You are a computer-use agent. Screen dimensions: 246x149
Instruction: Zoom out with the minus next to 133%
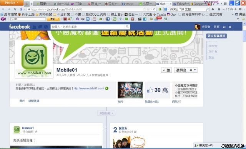224,9
